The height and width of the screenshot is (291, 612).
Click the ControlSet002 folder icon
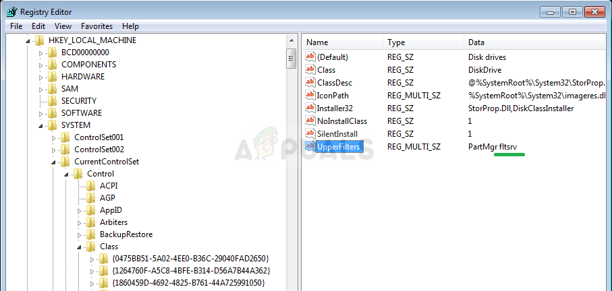point(65,149)
